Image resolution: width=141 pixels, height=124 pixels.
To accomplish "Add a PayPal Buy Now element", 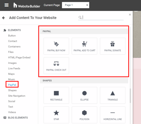I will coord(56,46).
